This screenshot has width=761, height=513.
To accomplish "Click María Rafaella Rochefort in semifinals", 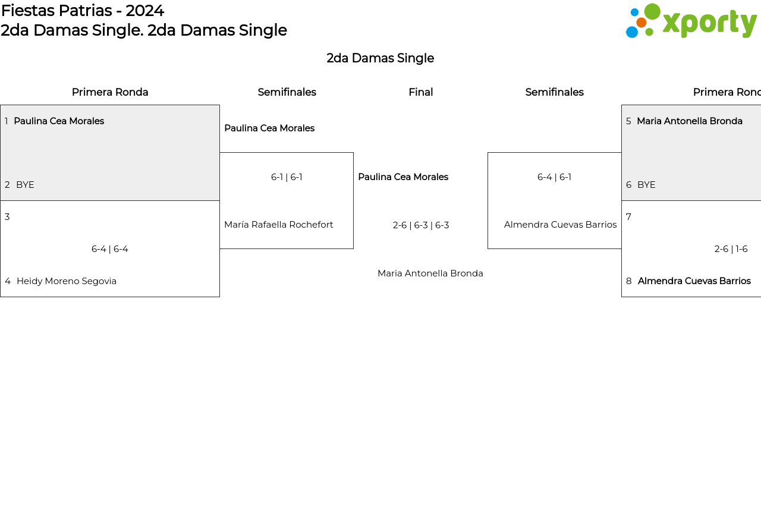I will click(x=278, y=225).
